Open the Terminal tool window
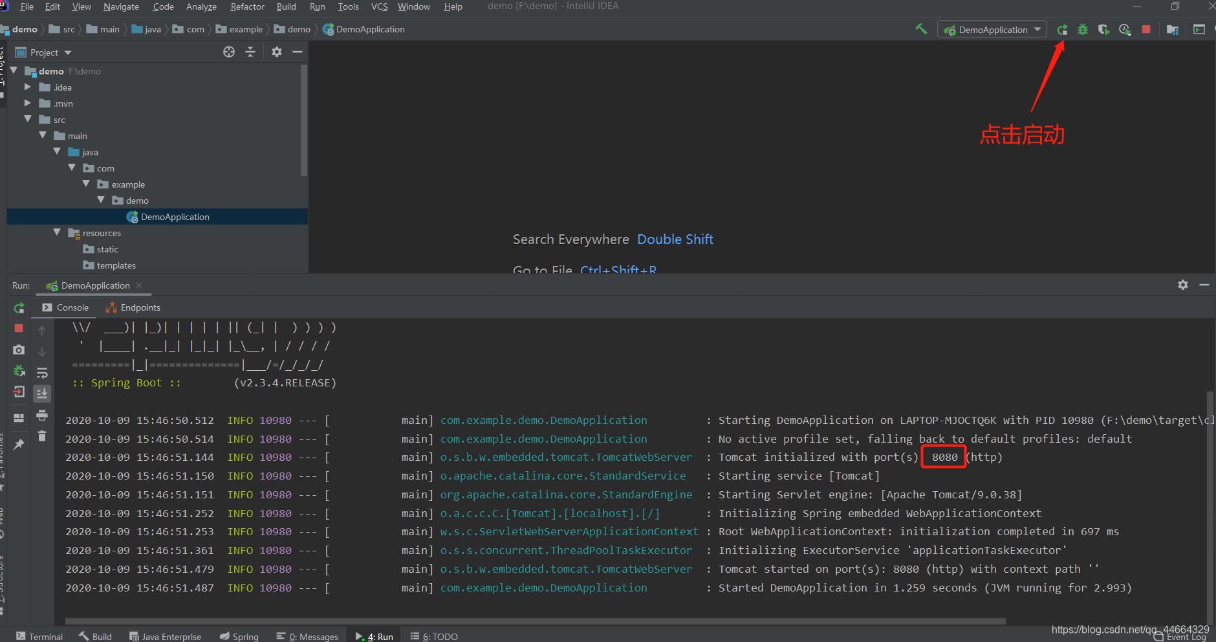The height and width of the screenshot is (642, 1216). coord(39,636)
